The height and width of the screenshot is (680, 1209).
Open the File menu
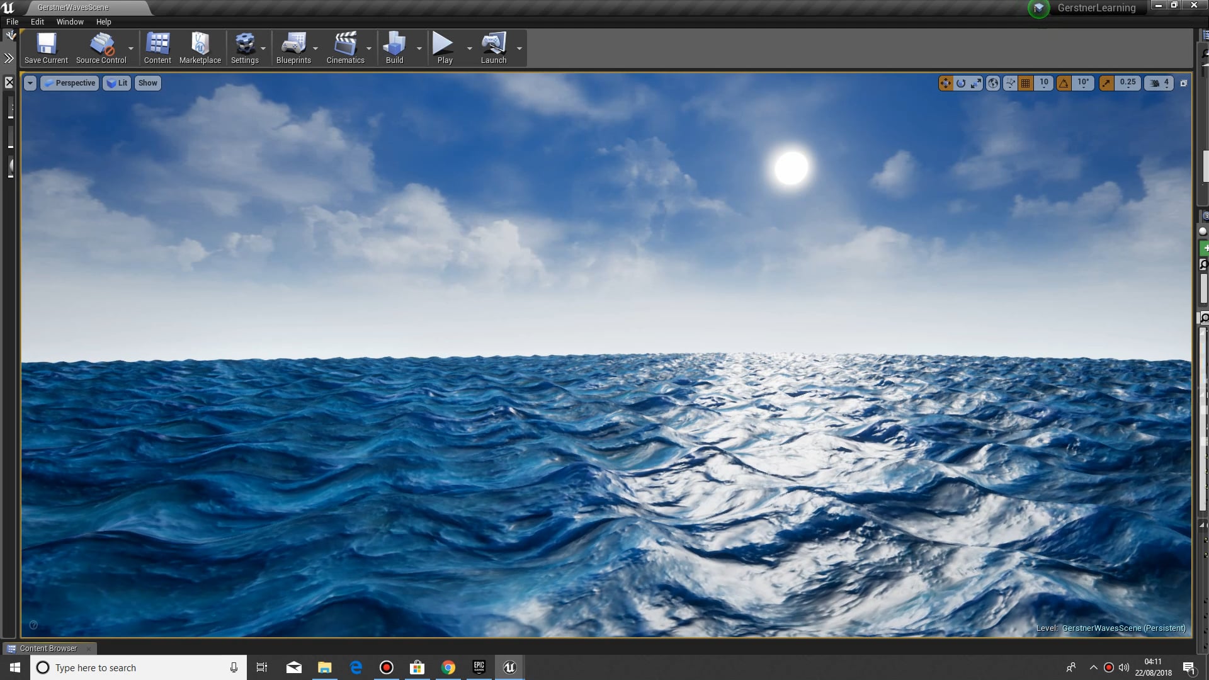[12, 21]
